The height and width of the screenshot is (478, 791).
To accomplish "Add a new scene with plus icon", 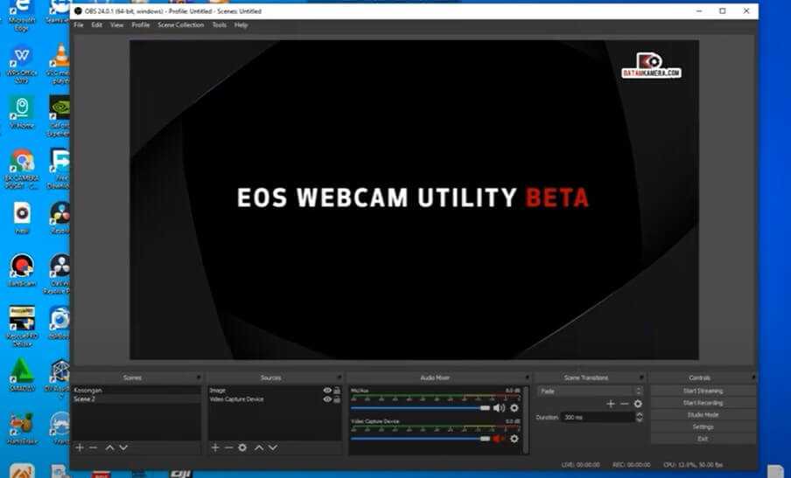I will pos(80,447).
